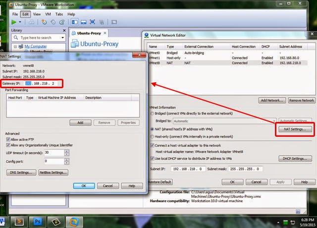Toggle Allow any Organizationally Unique Identifier
Screen dimensions: 317x228
point(8,145)
